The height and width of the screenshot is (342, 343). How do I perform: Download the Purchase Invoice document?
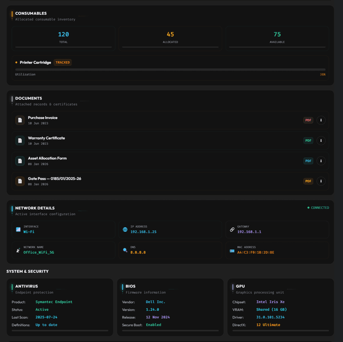[x=321, y=120]
